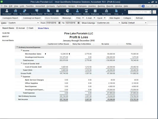Click the Refresh button
Image resolution: width=158 pixels, height=119 pixels.
139,18
